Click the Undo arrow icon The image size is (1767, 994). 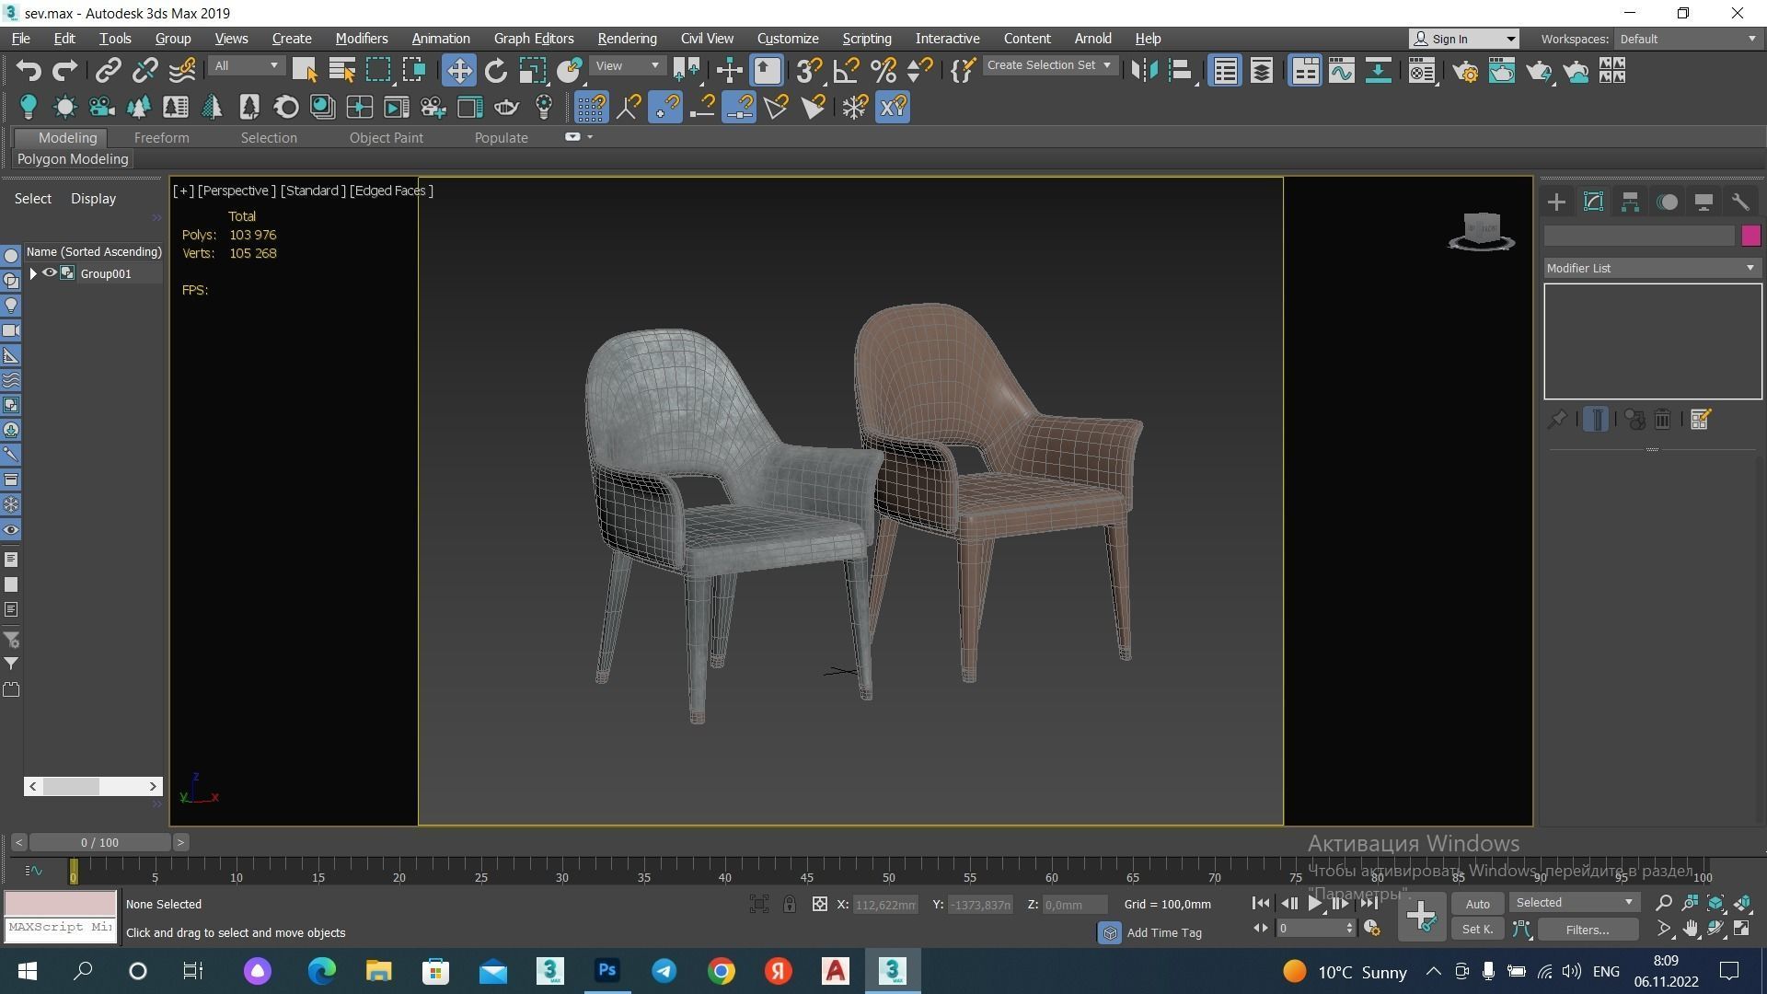coord(29,71)
